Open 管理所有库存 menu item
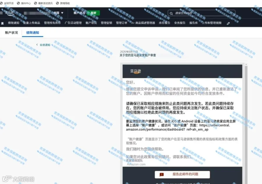262x184 pixels. tap(52, 23)
